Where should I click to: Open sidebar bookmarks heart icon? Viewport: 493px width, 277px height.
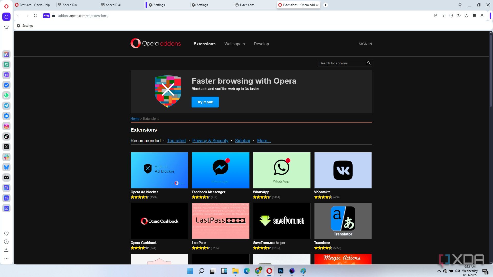[6, 234]
